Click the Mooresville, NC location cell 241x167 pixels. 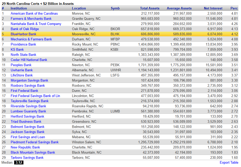coord(84,34)
